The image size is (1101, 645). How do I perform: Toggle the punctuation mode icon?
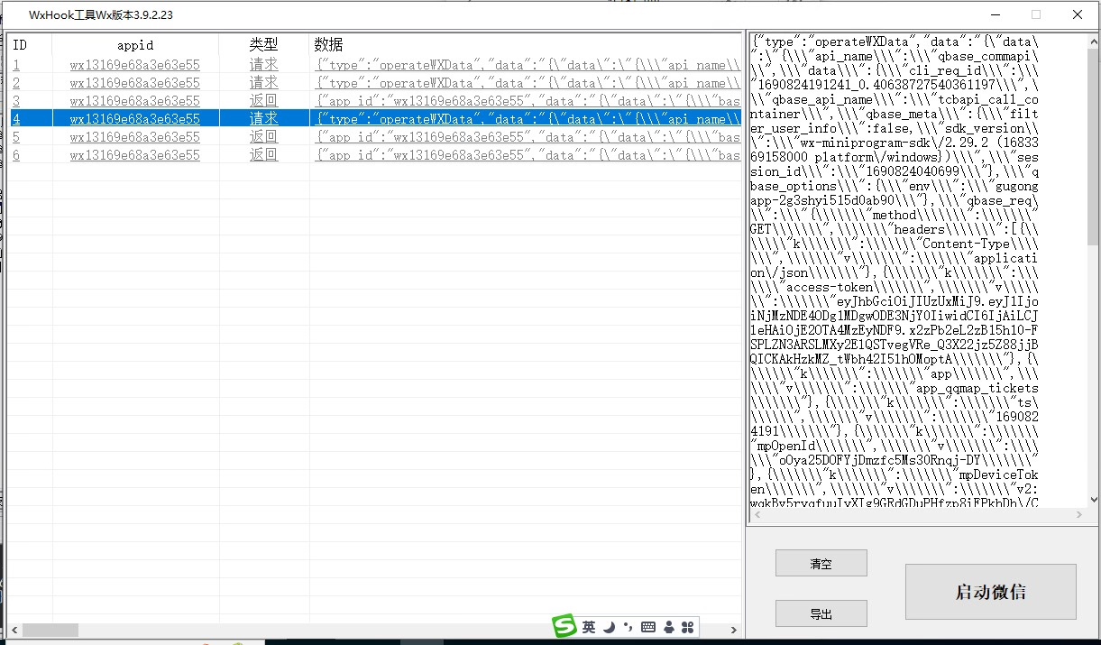628,627
